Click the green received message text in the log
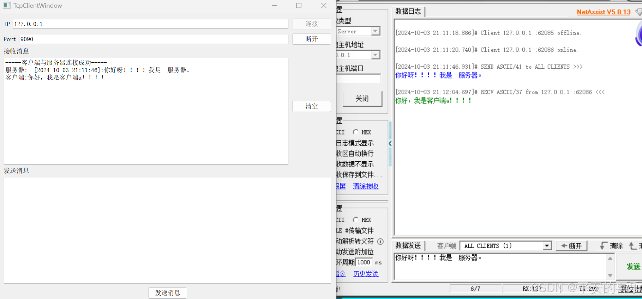Screen dimensions: 642x299 coord(433,101)
